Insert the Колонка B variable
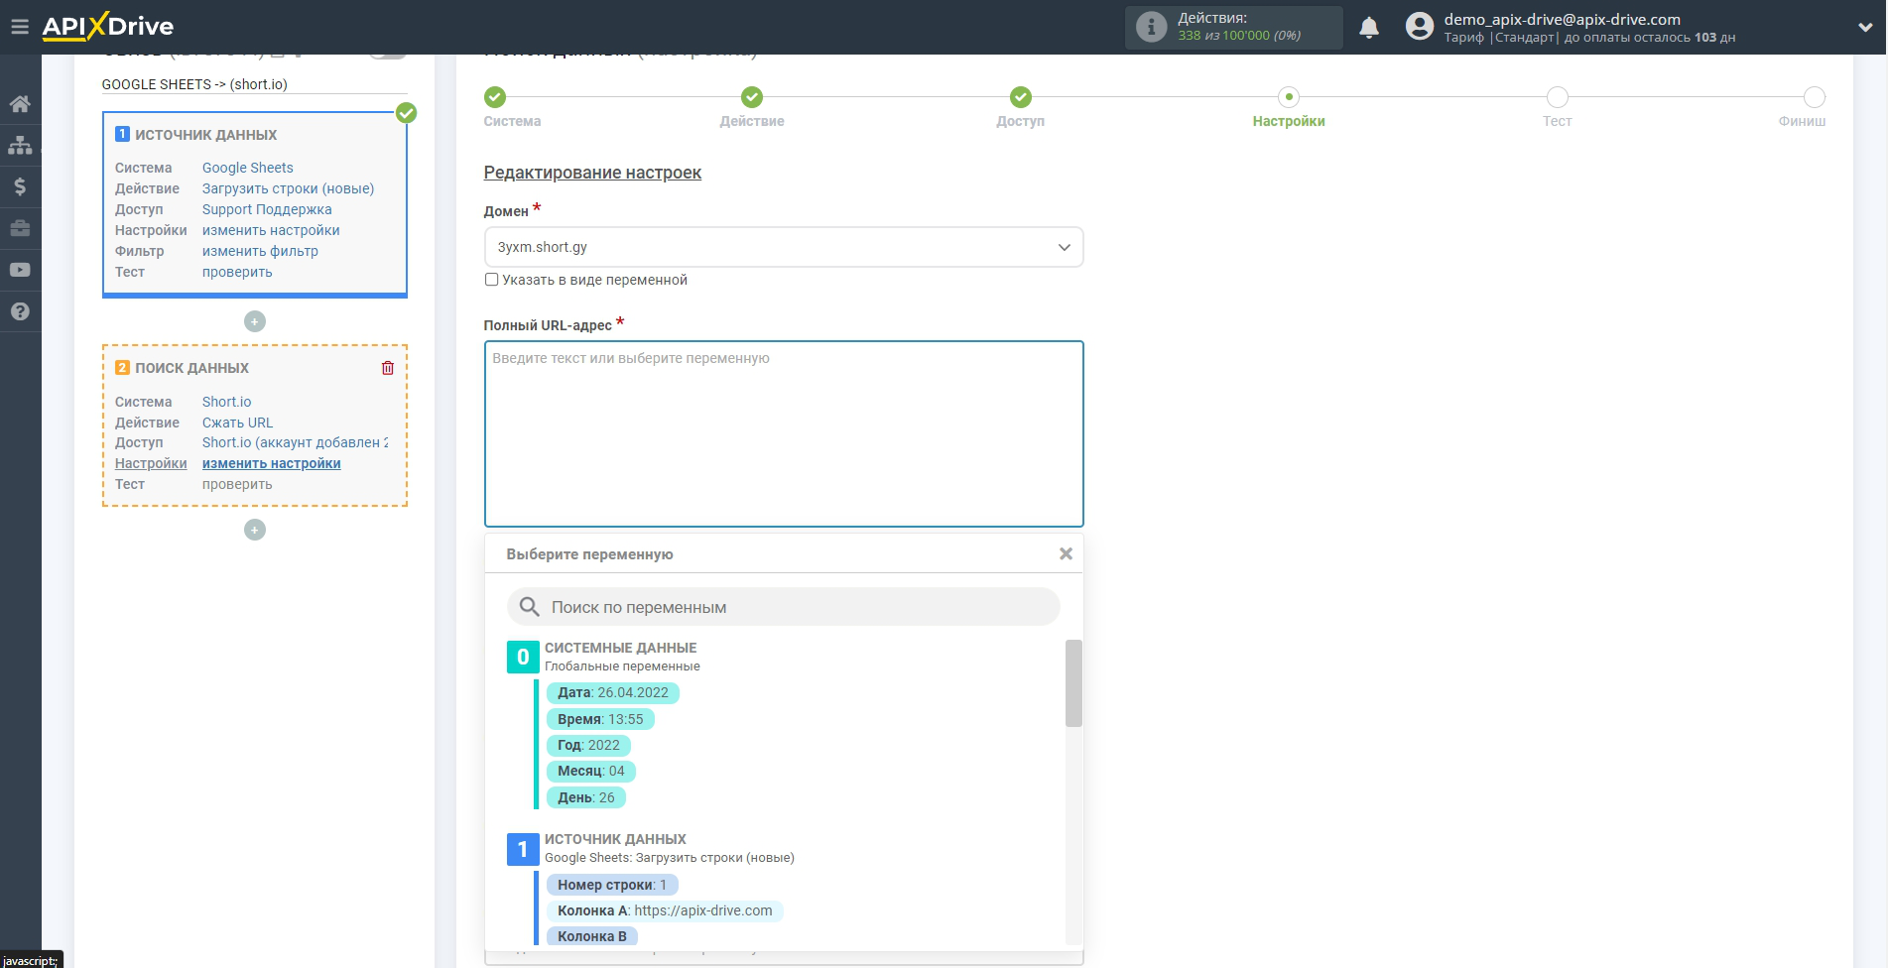The image size is (1888, 968). (x=591, y=936)
